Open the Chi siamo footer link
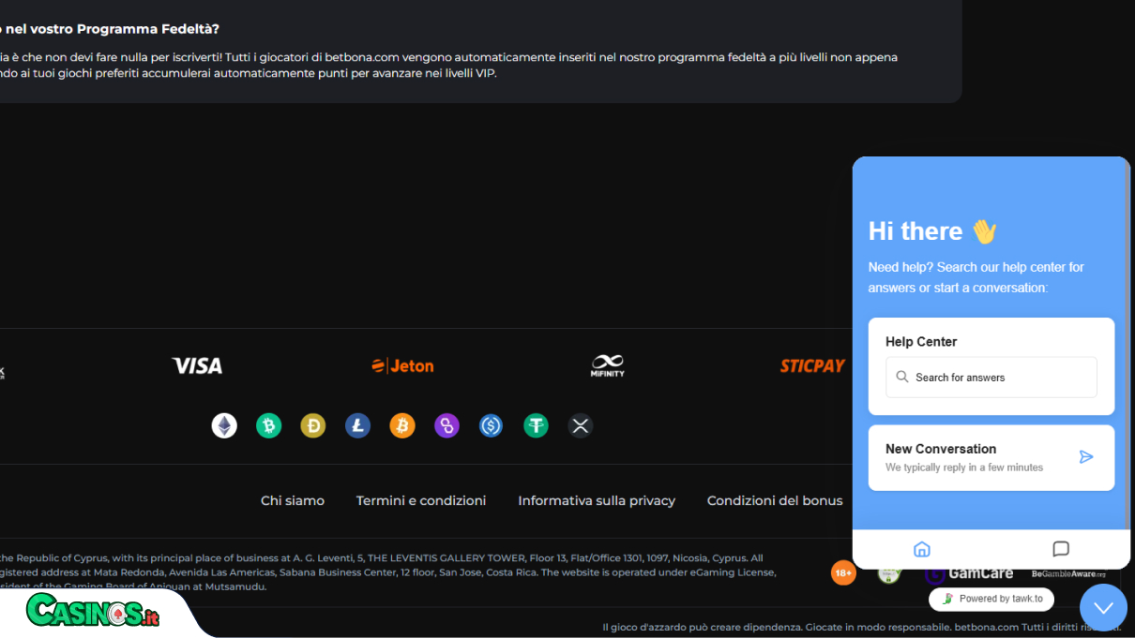The image size is (1135, 638). (x=293, y=500)
